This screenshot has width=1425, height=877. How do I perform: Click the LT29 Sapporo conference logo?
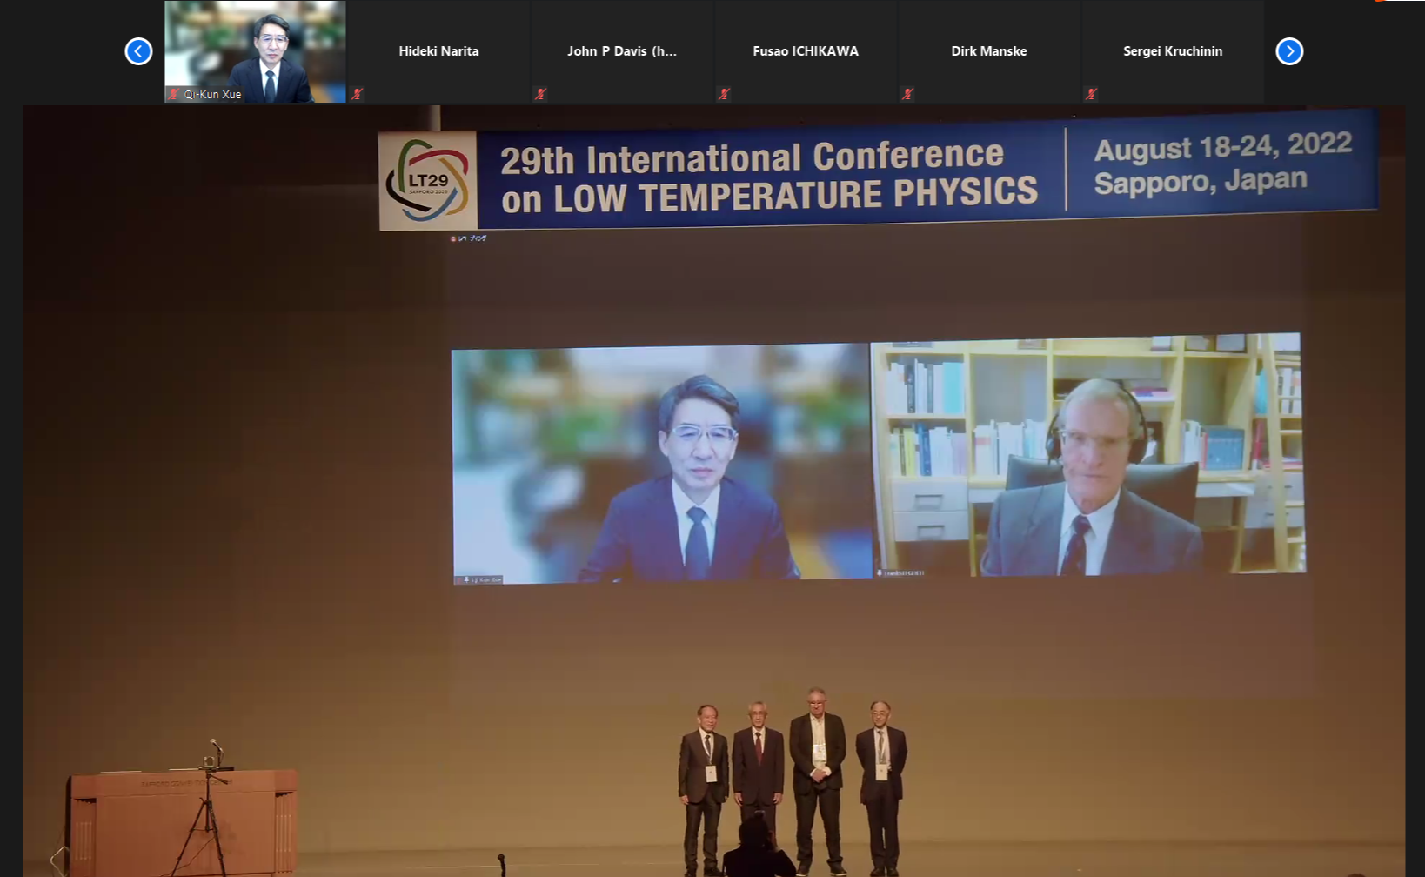pyautogui.click(x=428, y=181)
